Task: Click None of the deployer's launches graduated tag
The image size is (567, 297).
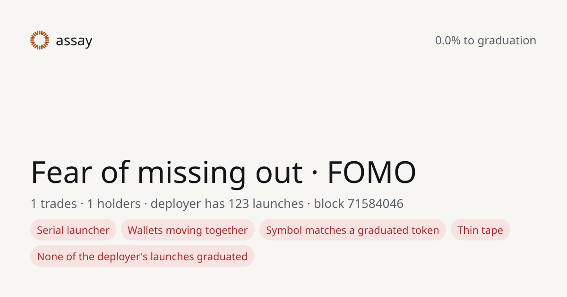Action: coord(142,256)
